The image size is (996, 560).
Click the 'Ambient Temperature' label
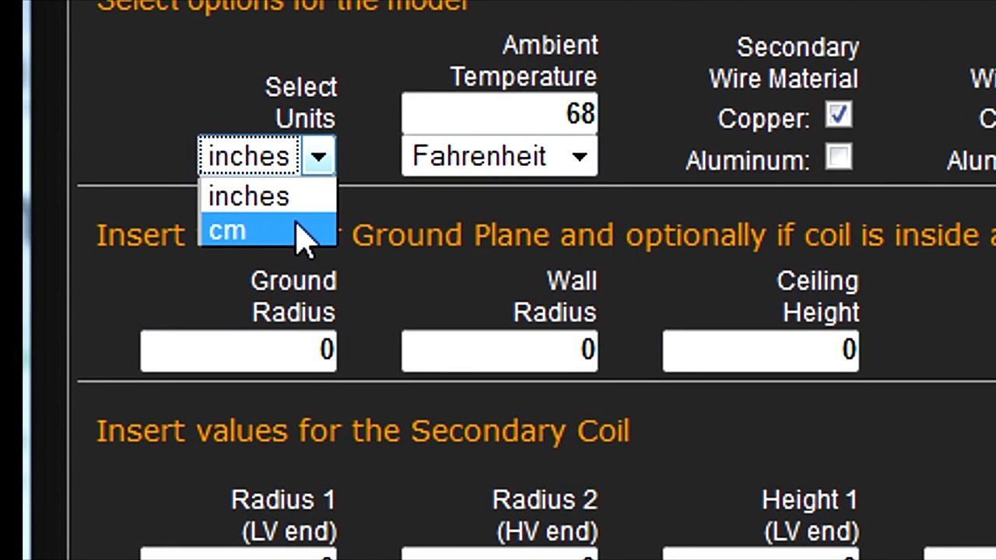[x=524, y=61]
